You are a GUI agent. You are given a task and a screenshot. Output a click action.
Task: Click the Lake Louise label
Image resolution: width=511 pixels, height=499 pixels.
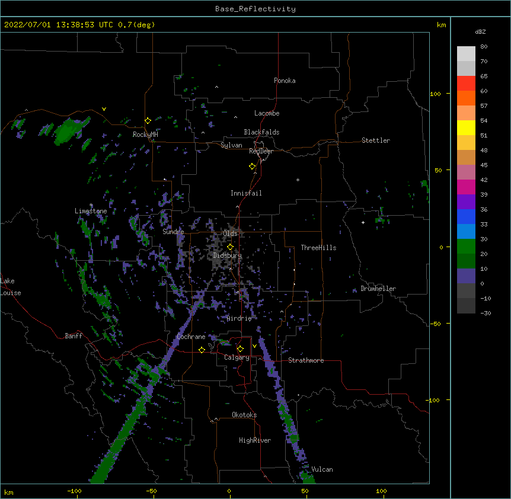11,287
